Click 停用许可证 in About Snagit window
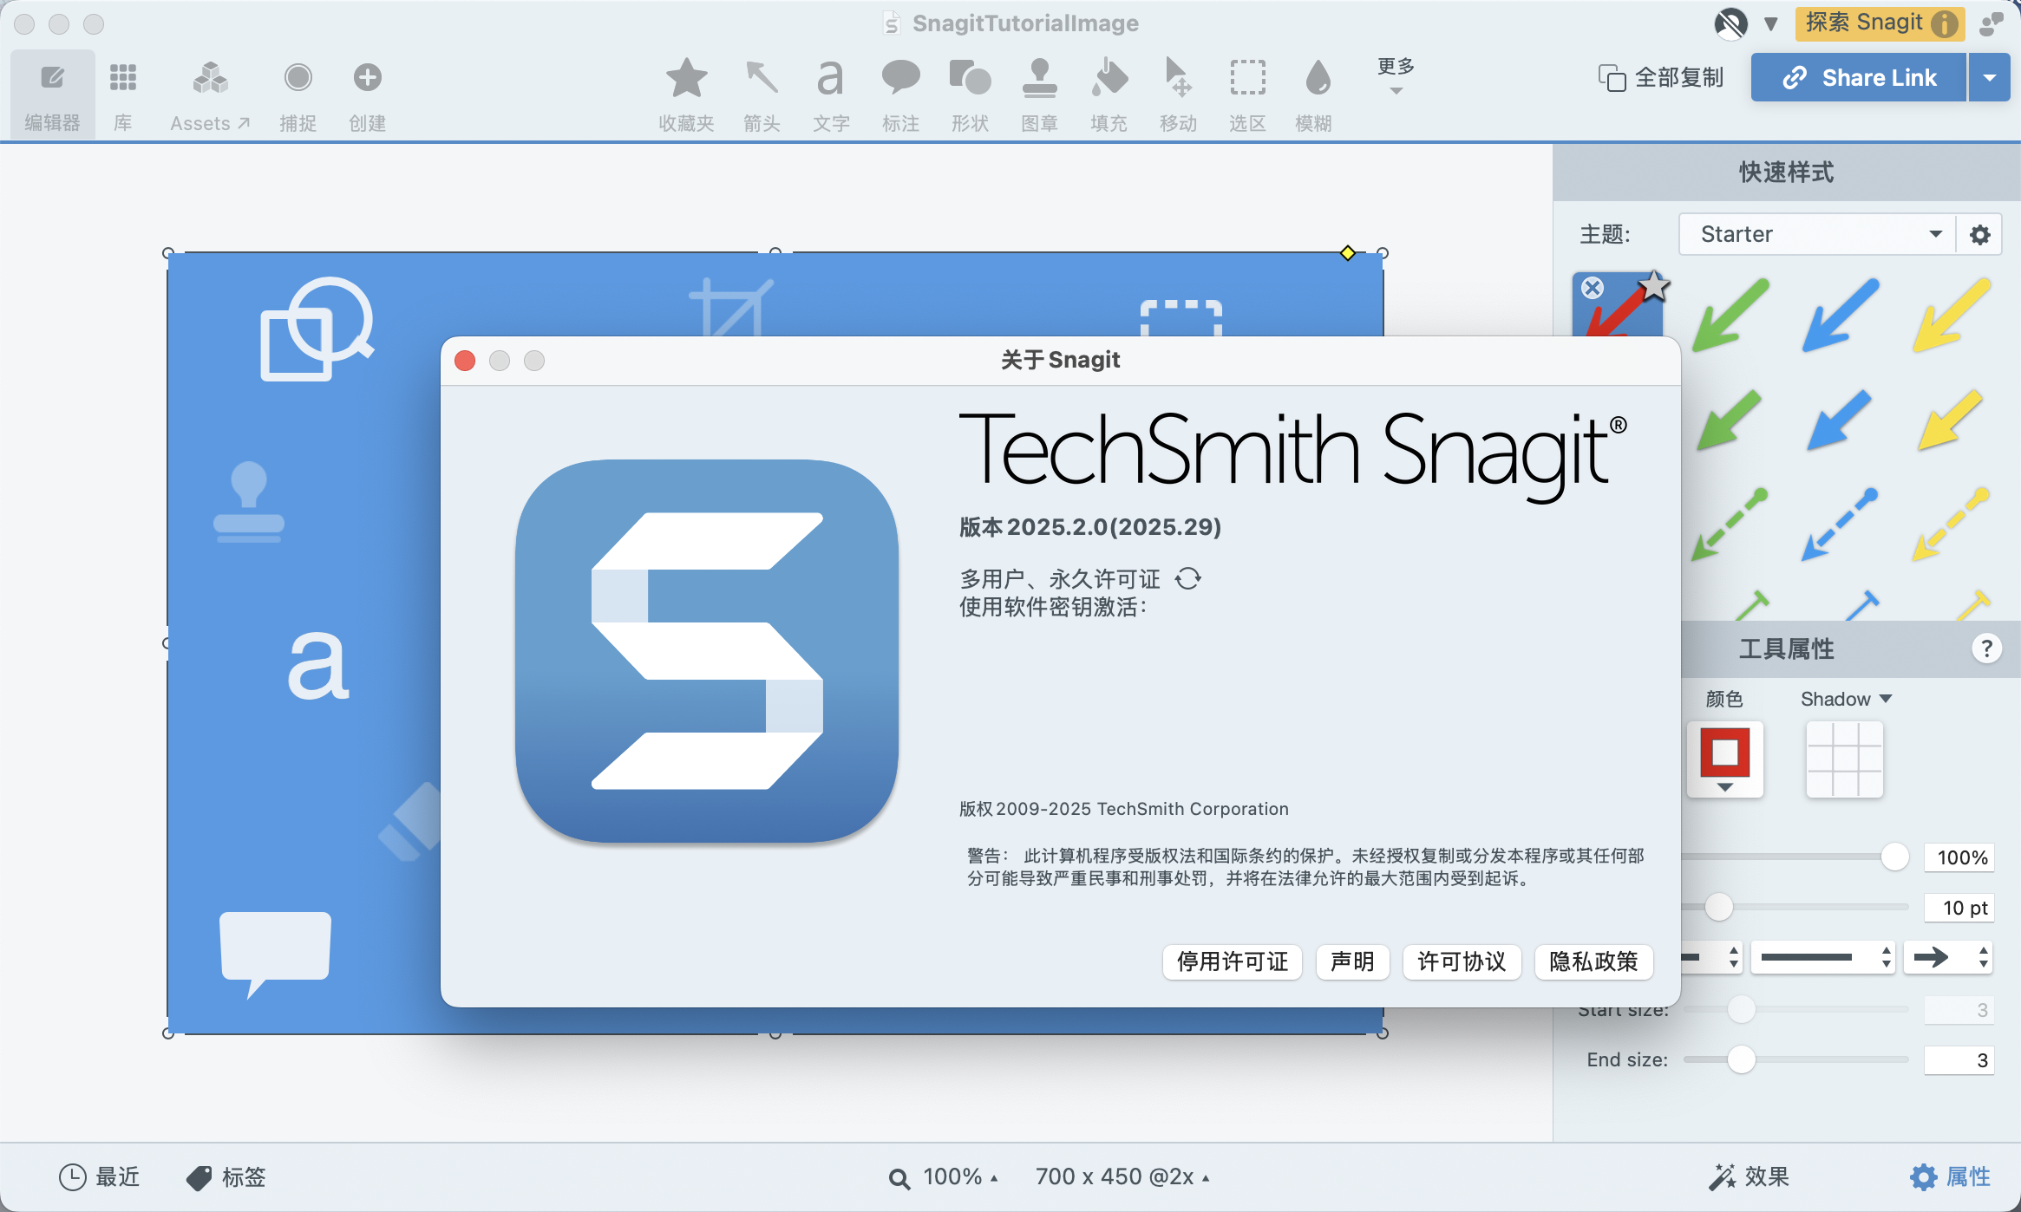2021x1212 pixels. 1232,961
